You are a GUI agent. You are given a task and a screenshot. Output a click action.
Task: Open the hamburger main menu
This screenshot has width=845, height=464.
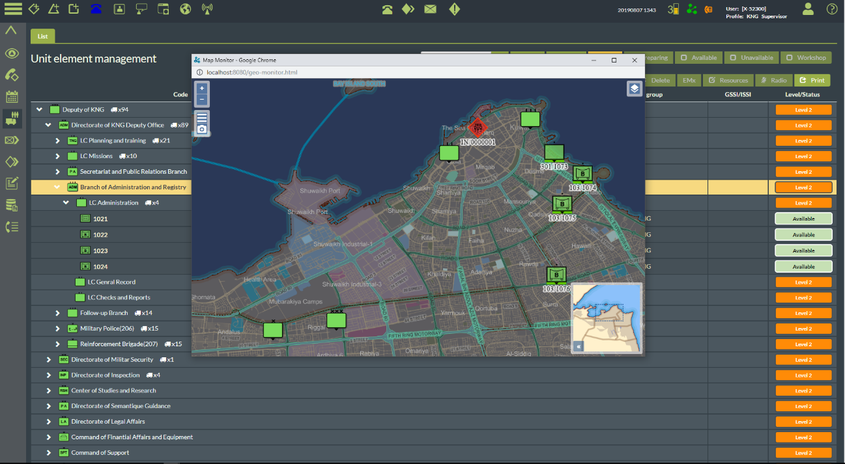click(x=13, y=9)
